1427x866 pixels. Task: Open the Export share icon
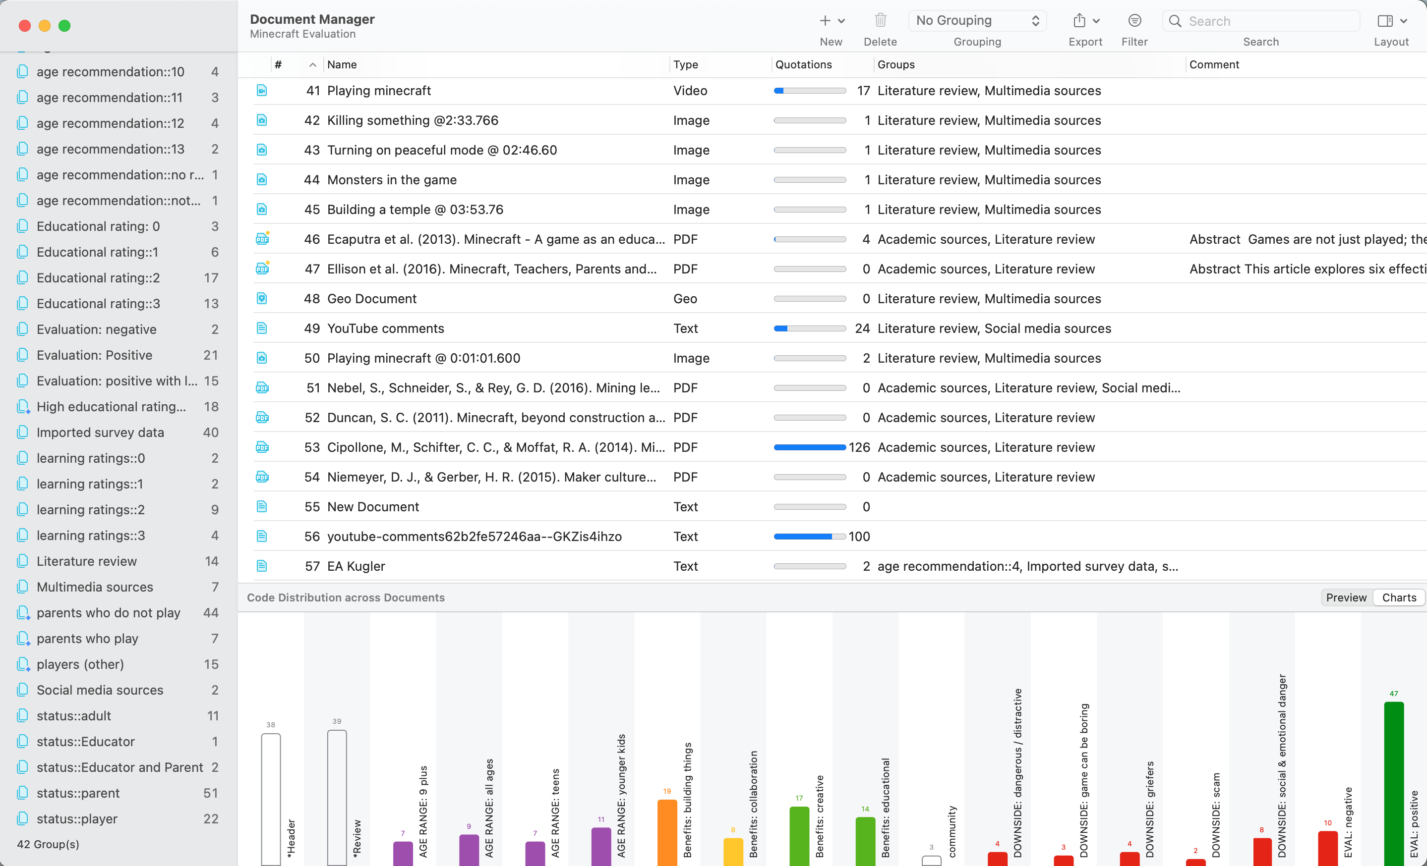tap(1078, 21)
